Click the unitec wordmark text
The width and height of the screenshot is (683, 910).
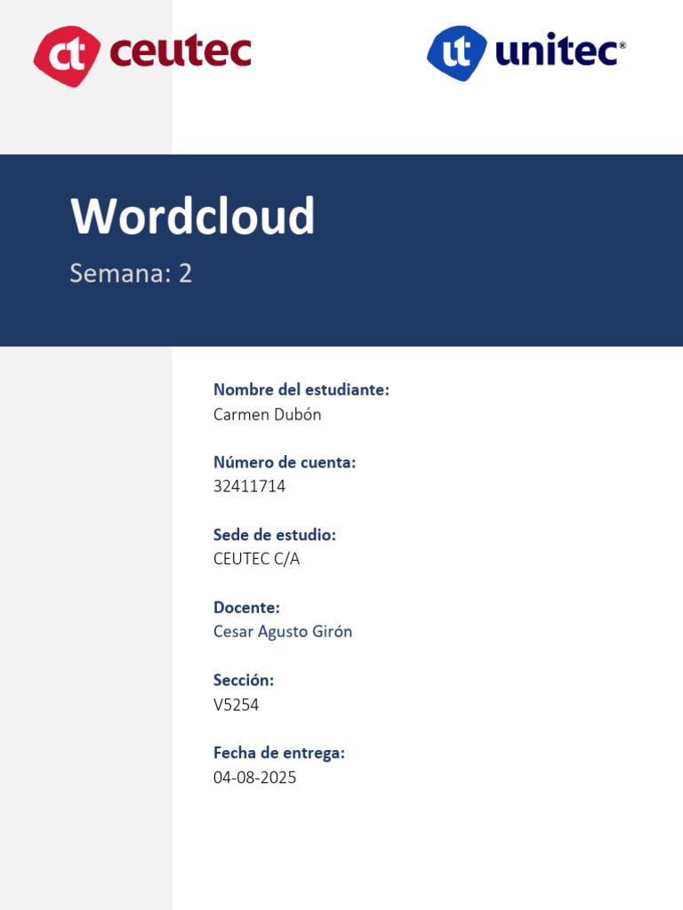pos(559,52)
